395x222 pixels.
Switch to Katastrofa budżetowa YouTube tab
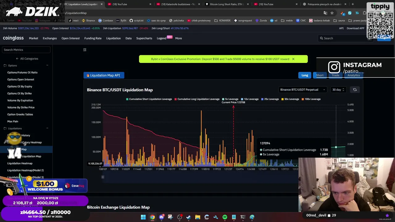coord(177,4)
